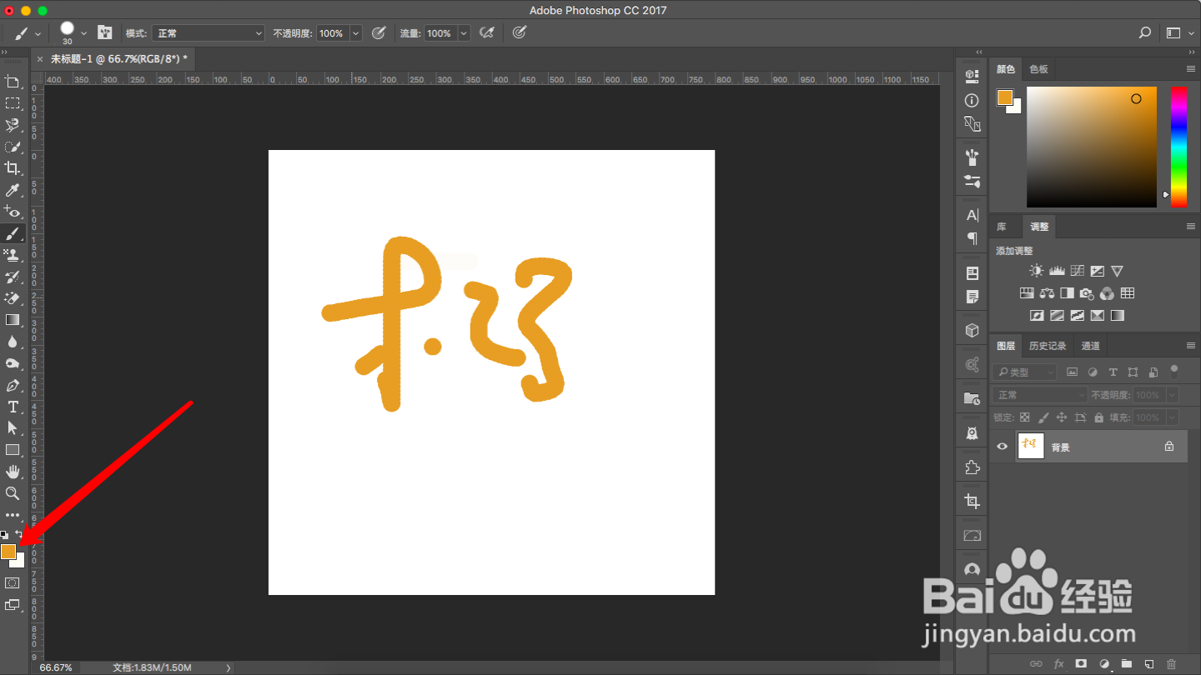Add a Photo Filter adjustment
The width and height of the screenshot is (1201, 675).
tap(1087, 293)
